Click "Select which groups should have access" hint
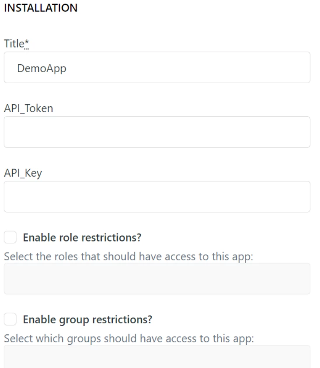 pyautogui.click(x=129, y=338)
